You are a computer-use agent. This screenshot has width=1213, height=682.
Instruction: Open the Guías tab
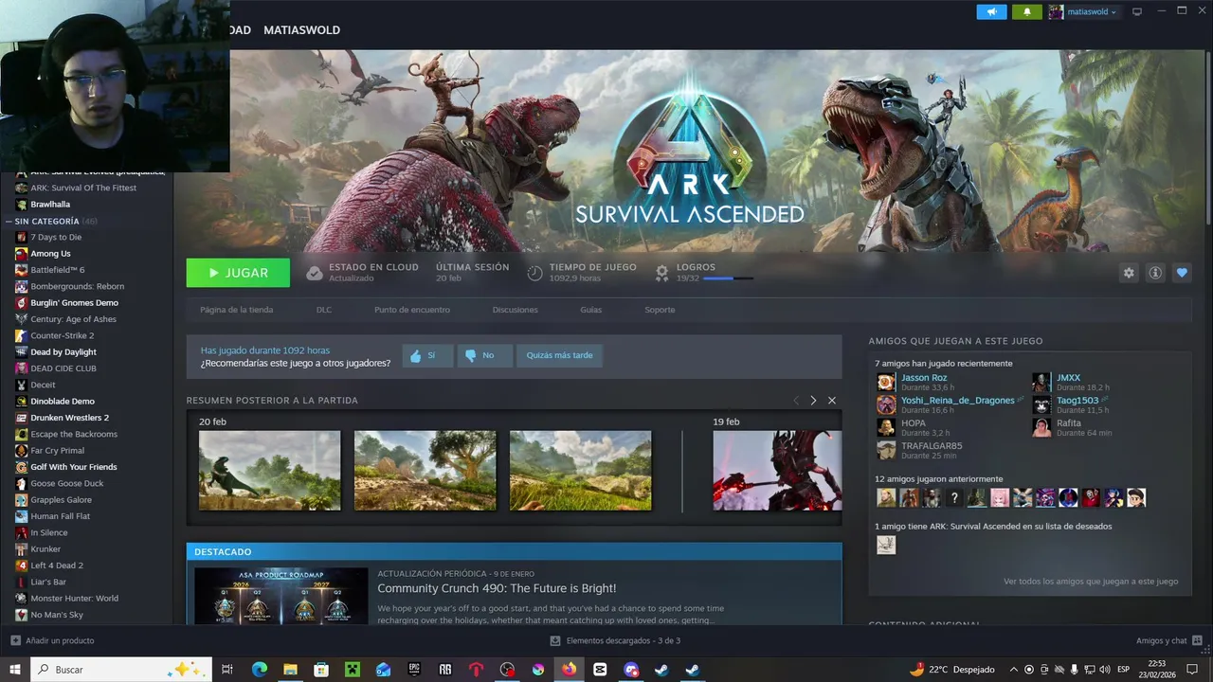point(590,310)
